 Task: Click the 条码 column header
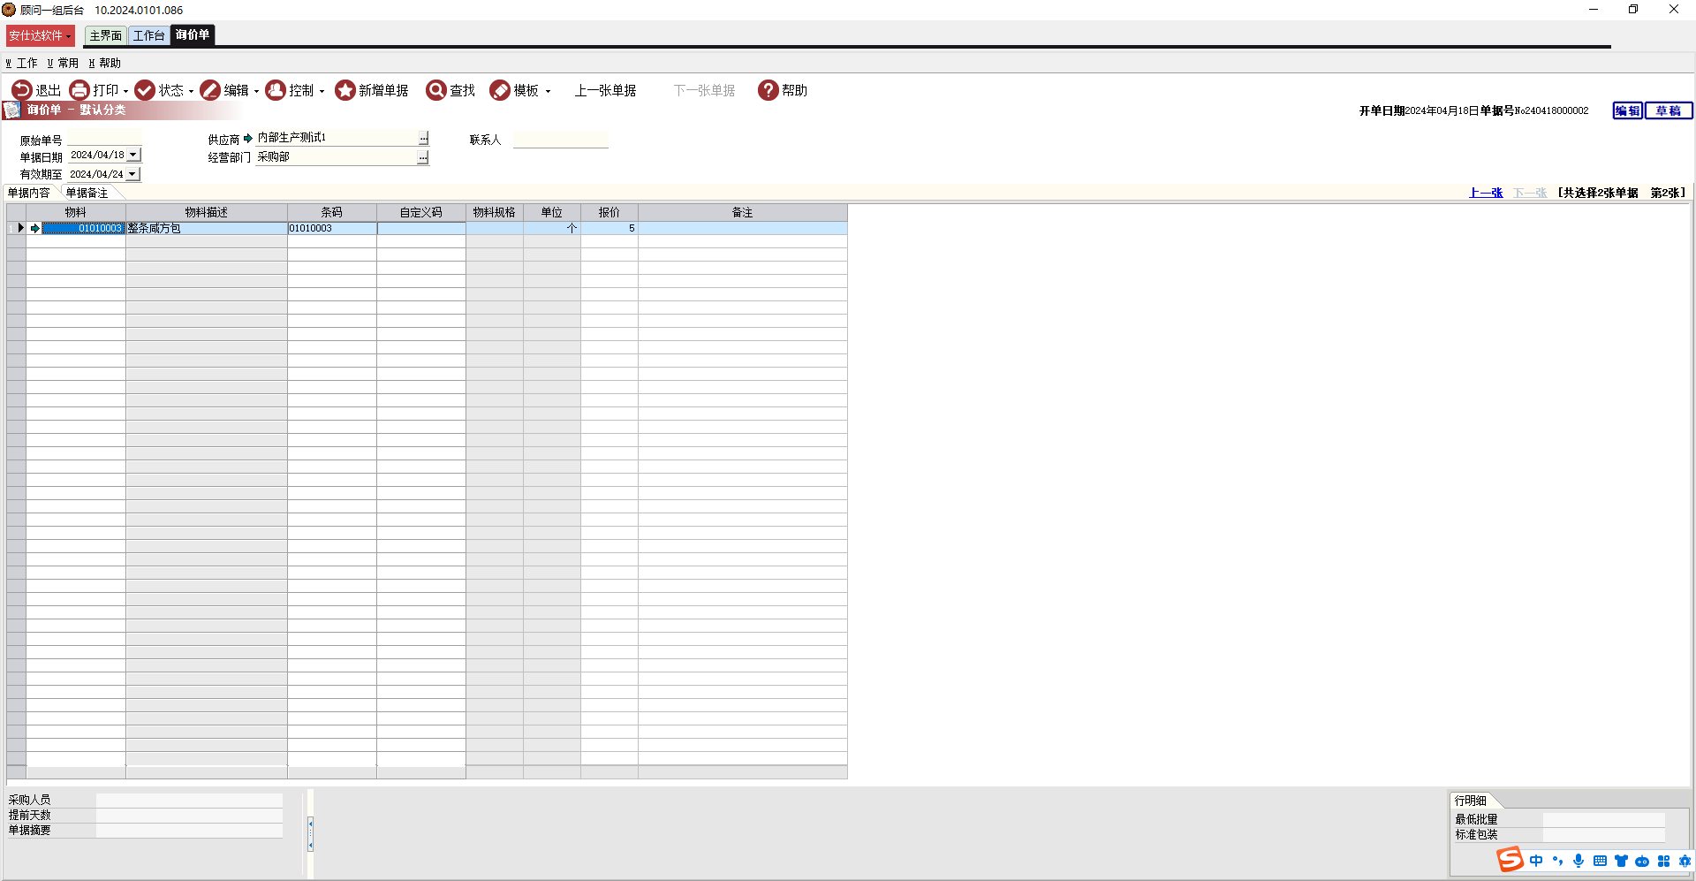click(332, 212)
